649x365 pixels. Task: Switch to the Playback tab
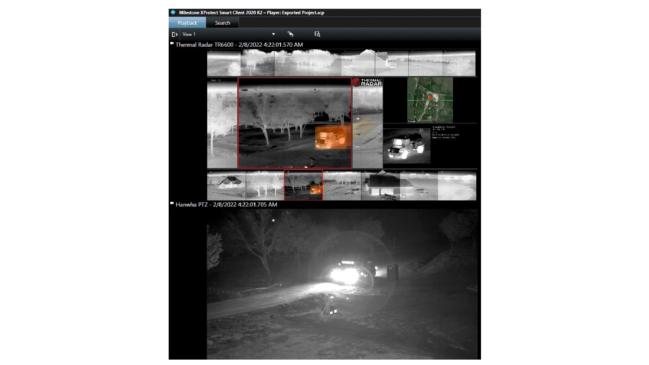tap(187, 23)
